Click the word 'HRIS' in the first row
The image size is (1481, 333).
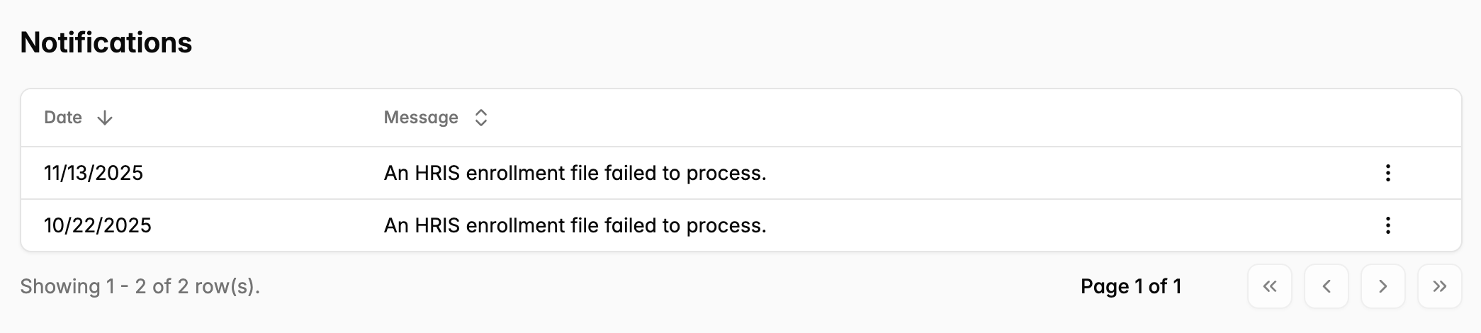[x=437, y=173]
